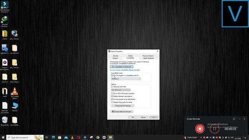Enable Reduced color mode checkbox
This screenshot has height=140, width=249.
pyautogui.click(x=112, y=87)
